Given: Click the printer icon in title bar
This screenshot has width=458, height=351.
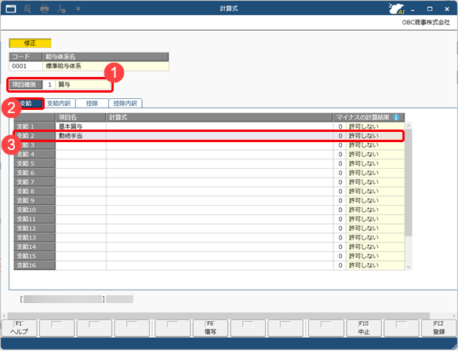Looking at the screenshot, I should [45, 9].
